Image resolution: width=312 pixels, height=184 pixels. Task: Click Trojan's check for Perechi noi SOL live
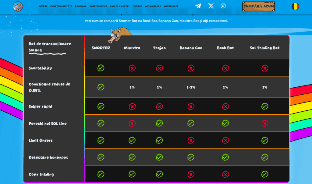[159, 123]
